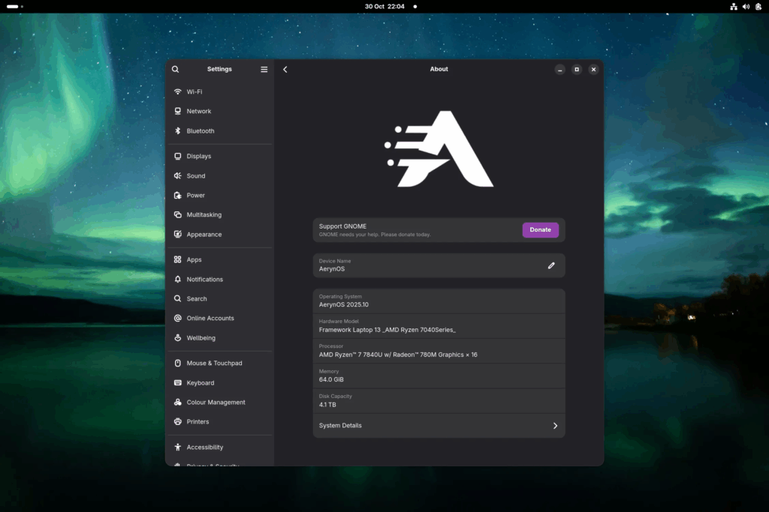The image size is (769, 512).
Task: Open Displays from the sidebar
Action: [x=199, y=156]
